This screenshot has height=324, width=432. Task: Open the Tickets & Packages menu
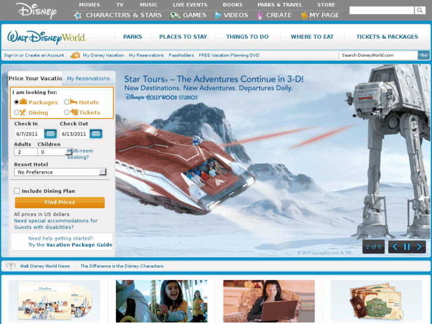(x=387, y=37)
